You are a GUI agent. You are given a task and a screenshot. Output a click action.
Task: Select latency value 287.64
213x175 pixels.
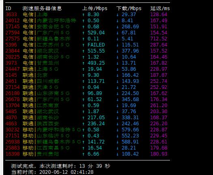pyautogui.click(x=159, y=45)
